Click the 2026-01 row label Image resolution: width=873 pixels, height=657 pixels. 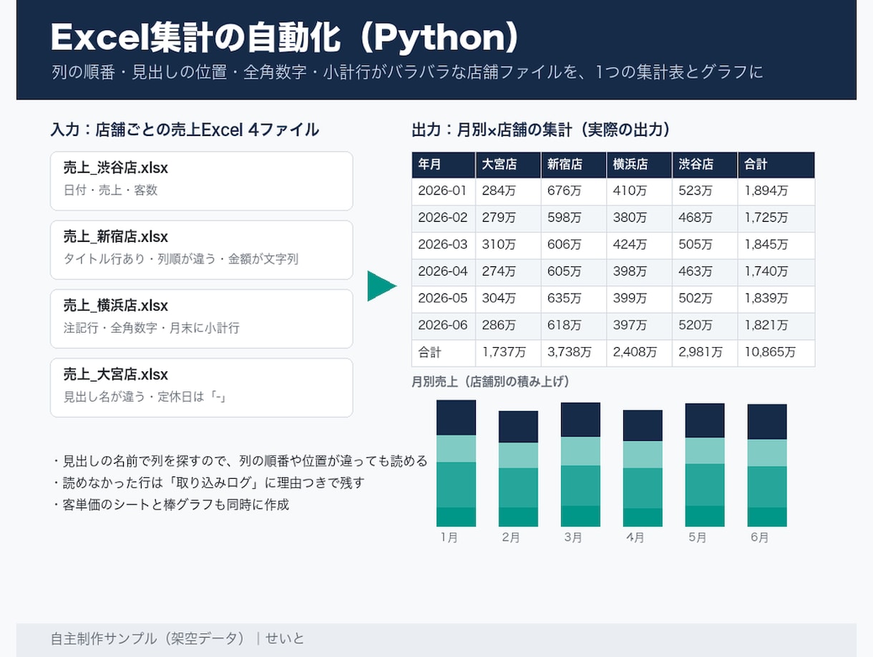[444, 191]
